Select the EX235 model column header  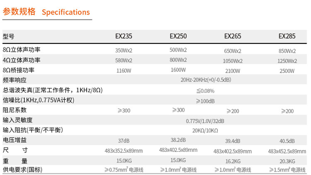coord(124,36)
